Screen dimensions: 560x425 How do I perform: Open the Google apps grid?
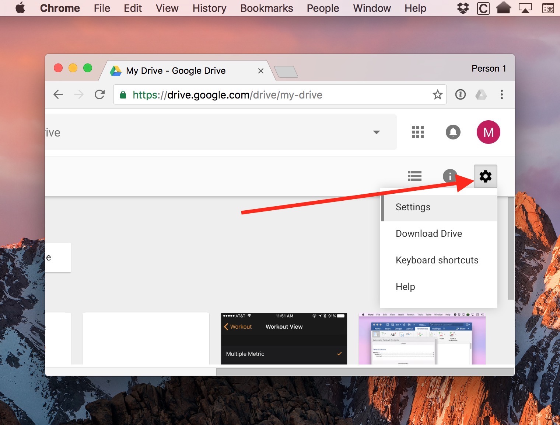coord(418,132)
